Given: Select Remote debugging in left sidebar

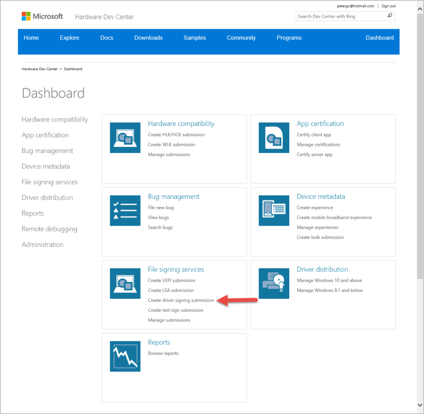Looking at the screenshot, I should [x=49, y=229].
